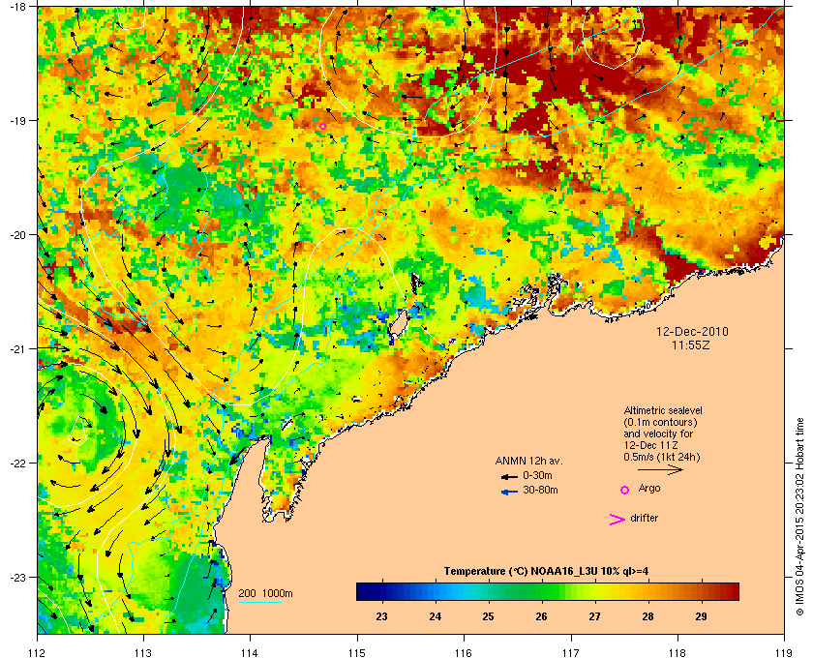Viewport: 813px width, 658px height.
Task: Click the color bar value '28'
Action: click(647, 616)
